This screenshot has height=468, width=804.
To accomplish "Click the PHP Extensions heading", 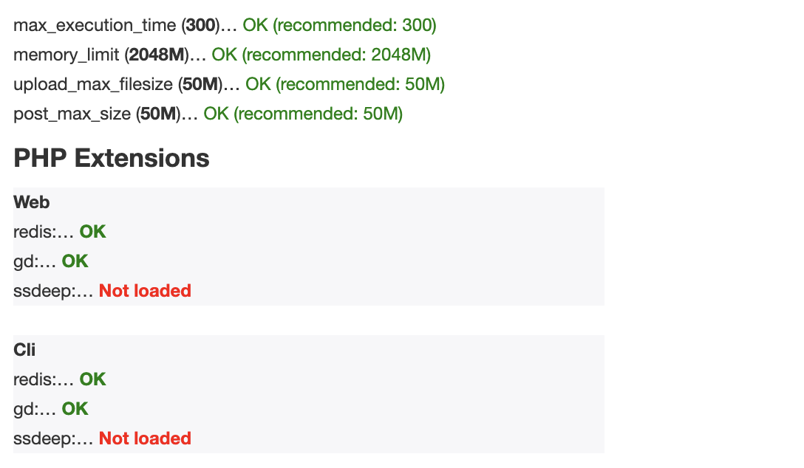I will pyautogui.click(x=112, y=158).
